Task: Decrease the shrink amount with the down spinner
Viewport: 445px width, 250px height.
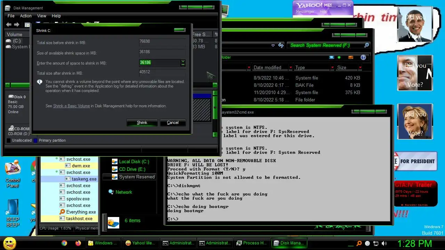Action: point(183,65)
